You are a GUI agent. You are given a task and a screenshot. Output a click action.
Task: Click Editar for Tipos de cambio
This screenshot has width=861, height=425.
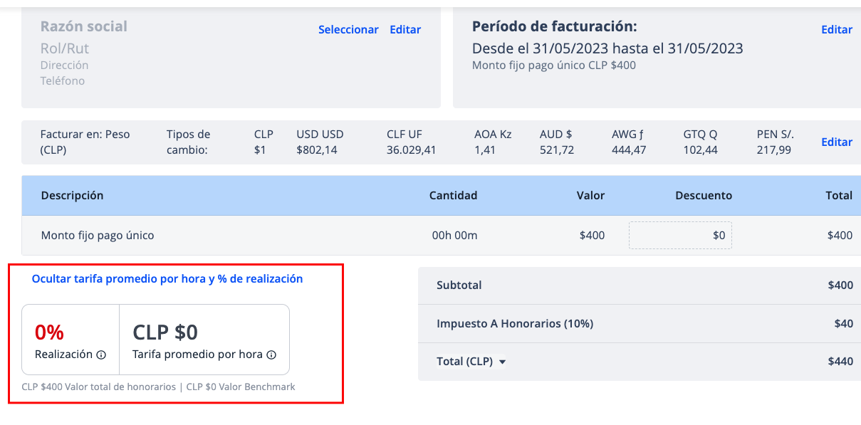(837, 142)
